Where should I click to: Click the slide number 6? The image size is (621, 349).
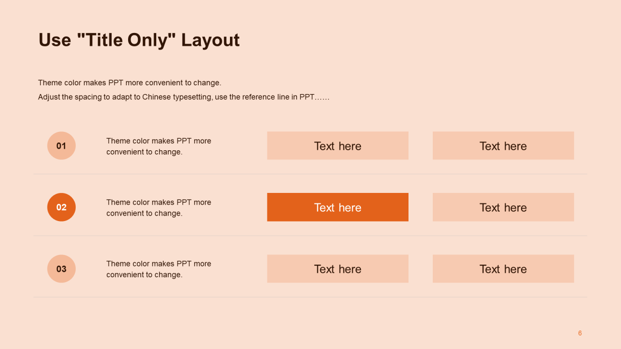pos(580,333)
